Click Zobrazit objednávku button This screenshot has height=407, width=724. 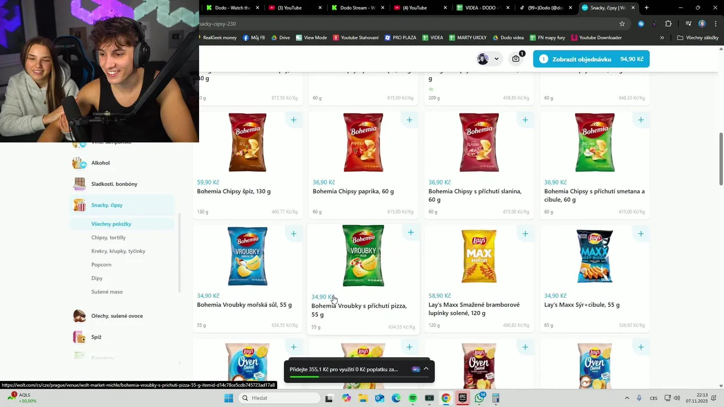tap(591, 59)
